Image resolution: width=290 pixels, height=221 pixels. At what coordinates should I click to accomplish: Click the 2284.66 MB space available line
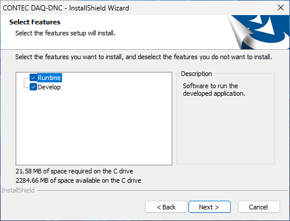(78, 180)
